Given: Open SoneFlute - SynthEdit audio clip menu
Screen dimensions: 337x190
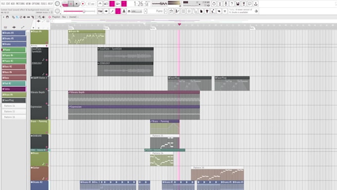Looking at the screenshot, I should click(x=99, y=49).
